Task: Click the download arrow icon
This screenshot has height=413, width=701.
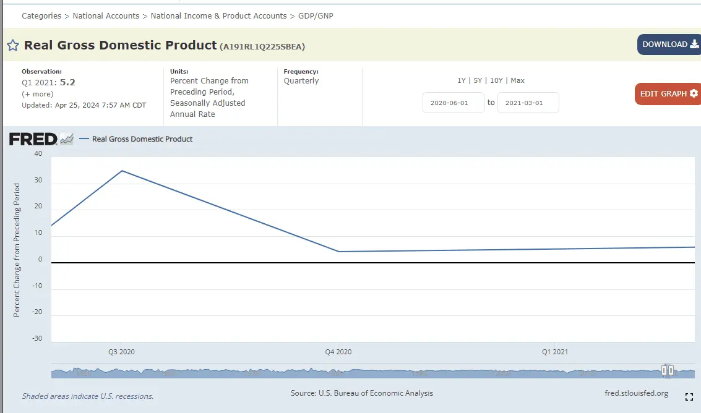Action: (x=694, y=44)
